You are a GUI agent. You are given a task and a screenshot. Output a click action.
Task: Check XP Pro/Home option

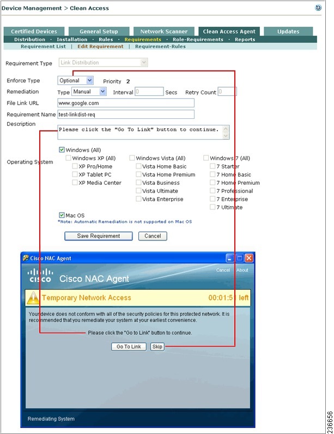[x=75, y=166]
